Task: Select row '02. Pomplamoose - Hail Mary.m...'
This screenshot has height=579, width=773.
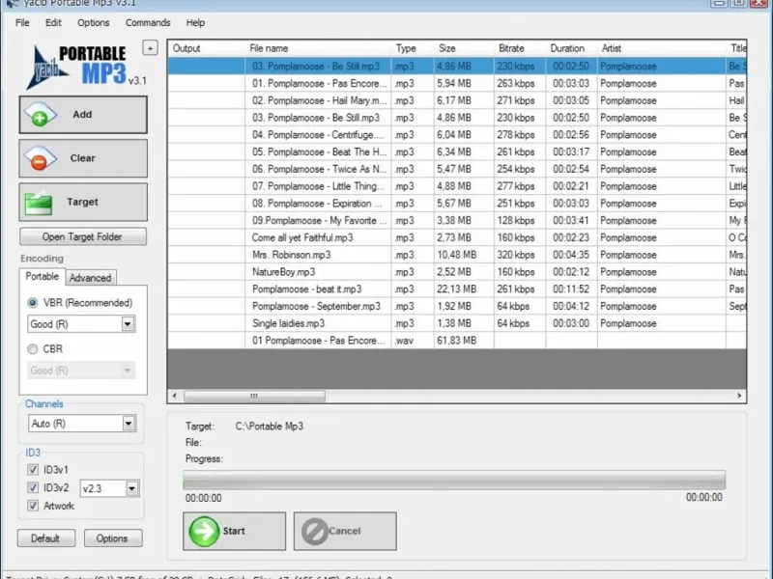Action: (x=457, y=100)
